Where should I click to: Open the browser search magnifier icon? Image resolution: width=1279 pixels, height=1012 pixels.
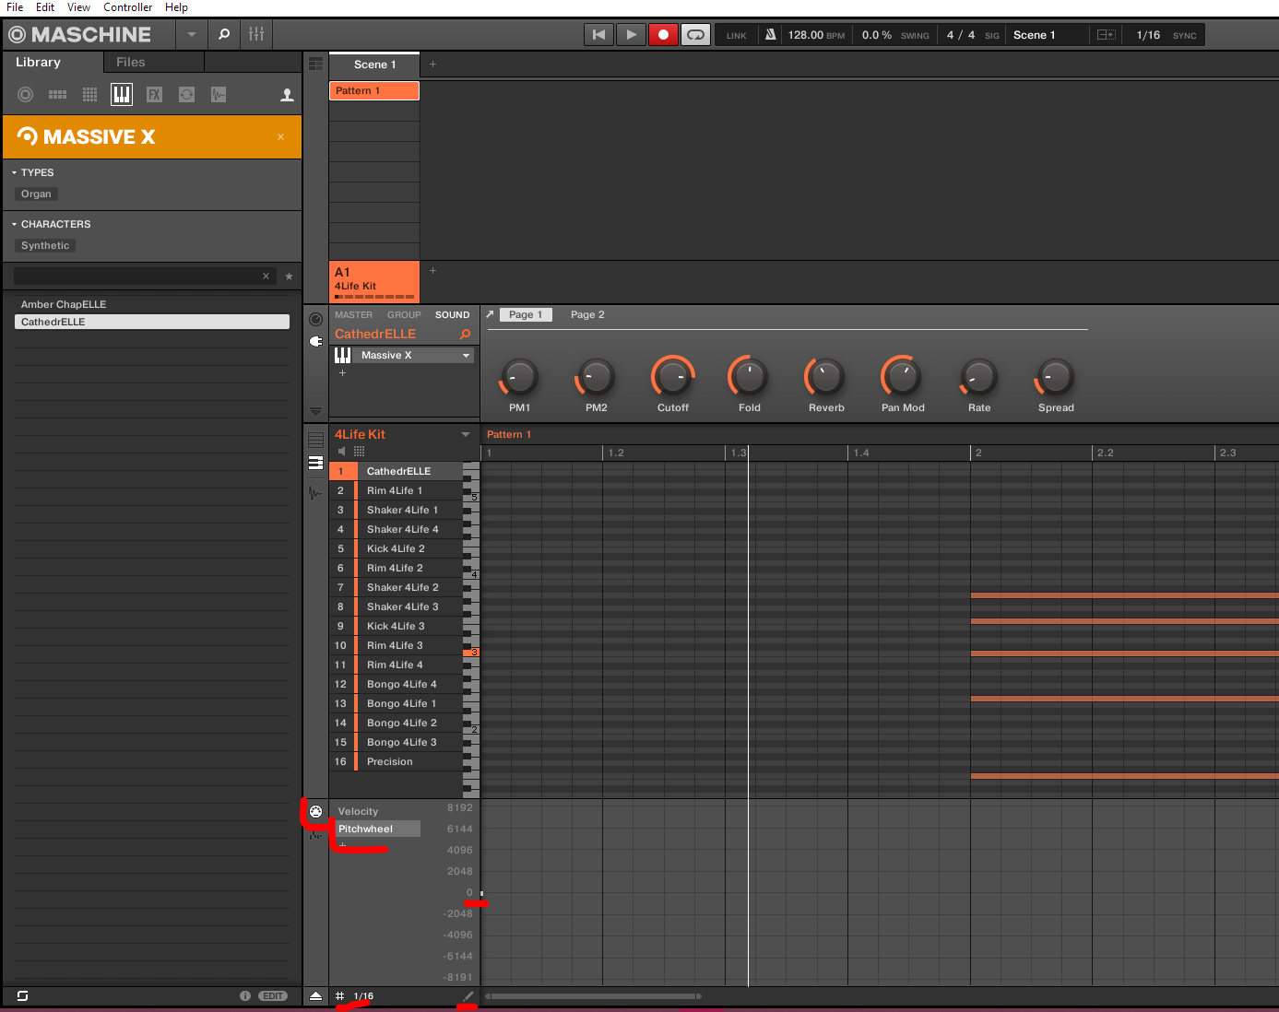point(223,34)
